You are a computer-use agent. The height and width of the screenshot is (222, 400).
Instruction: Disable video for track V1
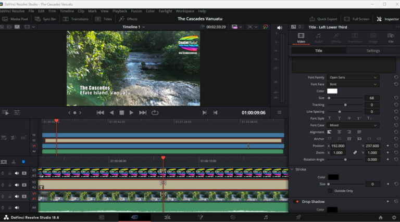pyautogui.click(x=24, y=197)
